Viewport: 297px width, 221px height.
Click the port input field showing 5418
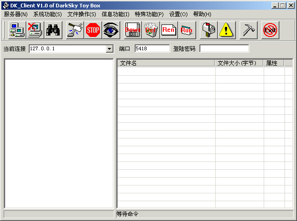point(152,48)
